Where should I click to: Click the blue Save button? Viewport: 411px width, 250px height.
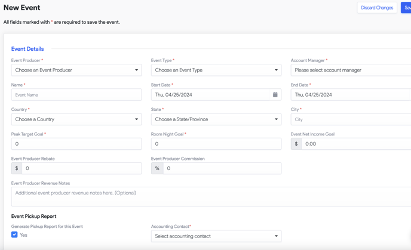[x=406, y=8]
